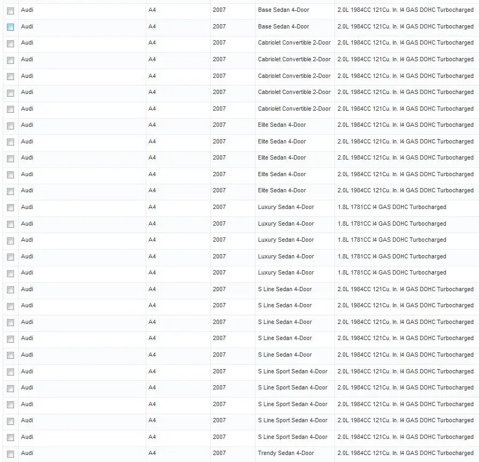479x462 pixels.
Task: Click the 'Trendy Sedan 4-Door' cell
Action: pos(286,453)
